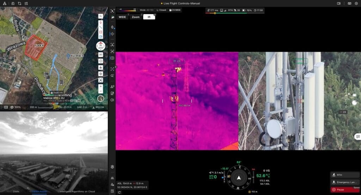The width and height of the screenshot is (361, 195).
Task: Open the organization tree icon top-left
Action: coord(5,4)
